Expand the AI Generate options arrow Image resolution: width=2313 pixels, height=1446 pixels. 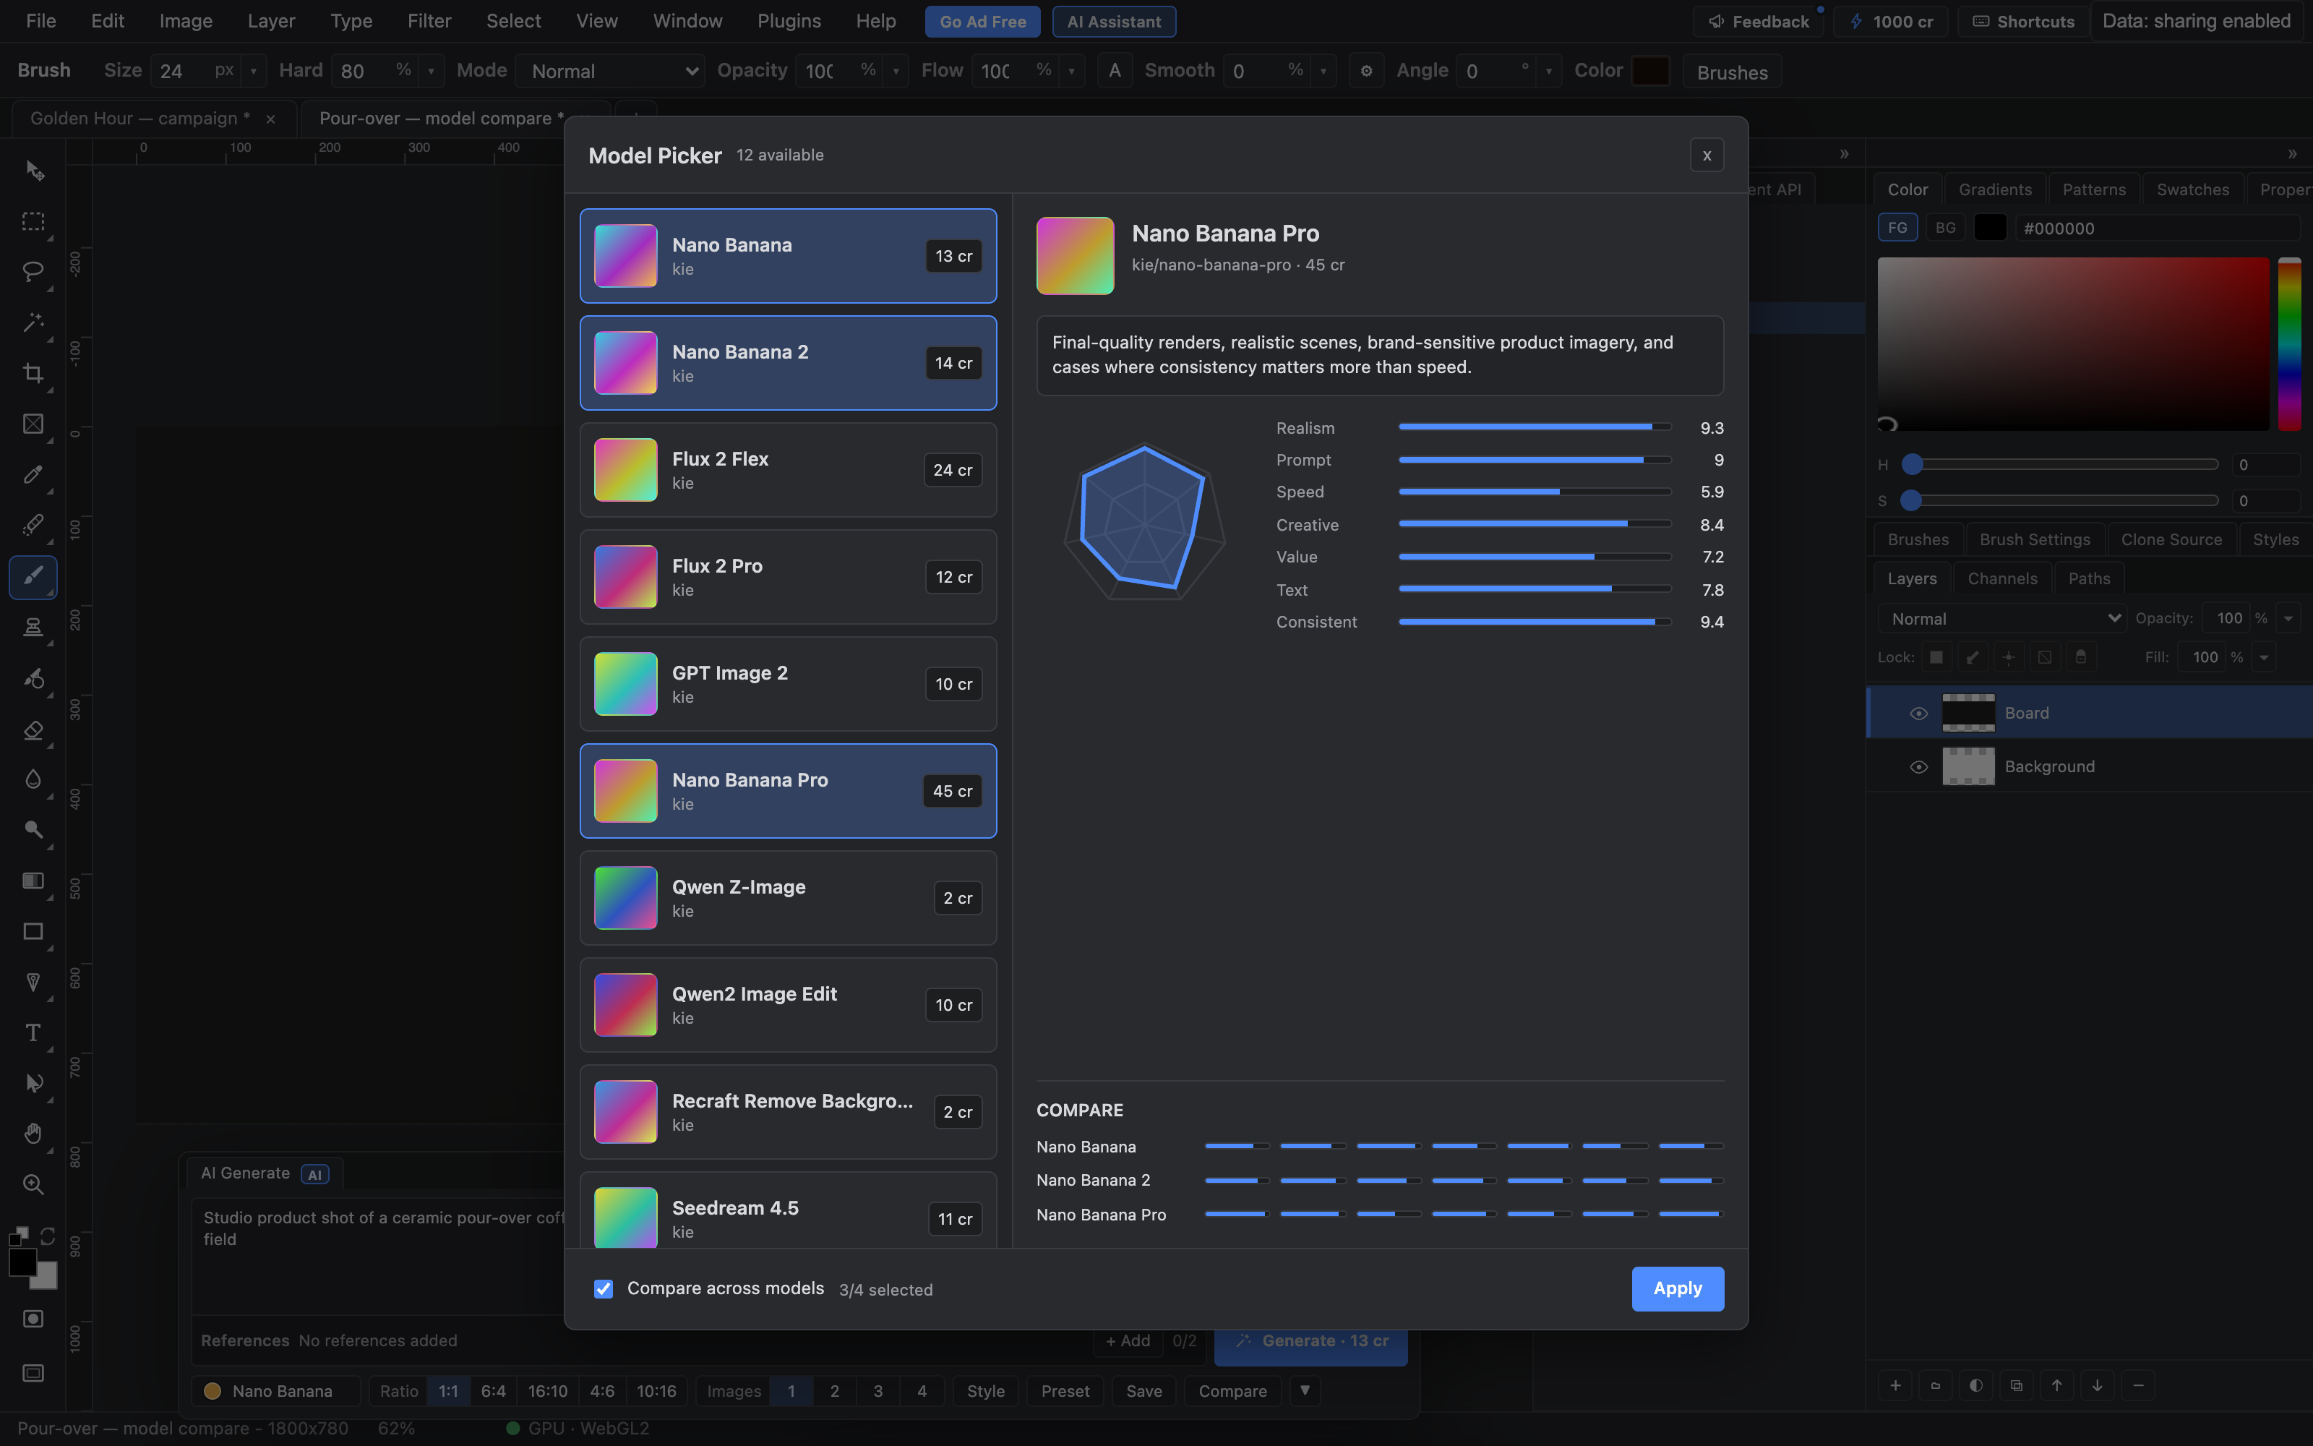point(1305,1390)
